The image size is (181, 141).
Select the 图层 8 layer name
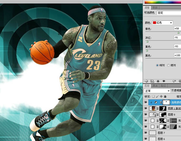click(172, 114)
